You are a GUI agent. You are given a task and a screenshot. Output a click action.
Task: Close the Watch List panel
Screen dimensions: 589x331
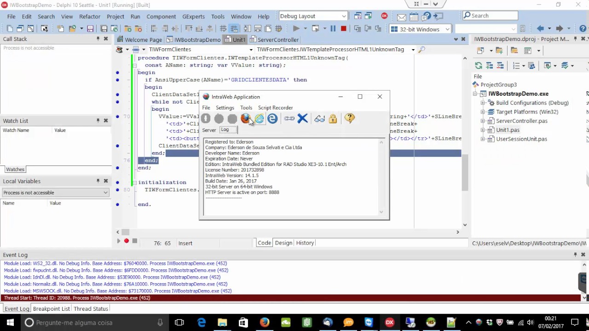(106, 120)
